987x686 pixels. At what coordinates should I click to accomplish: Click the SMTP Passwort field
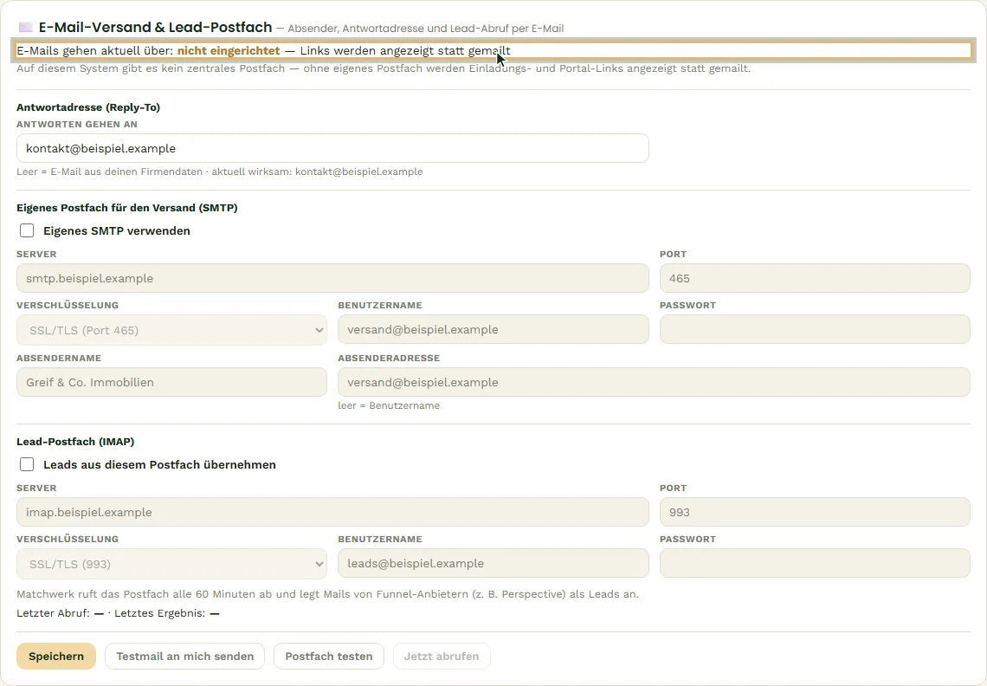pos(815,329)
